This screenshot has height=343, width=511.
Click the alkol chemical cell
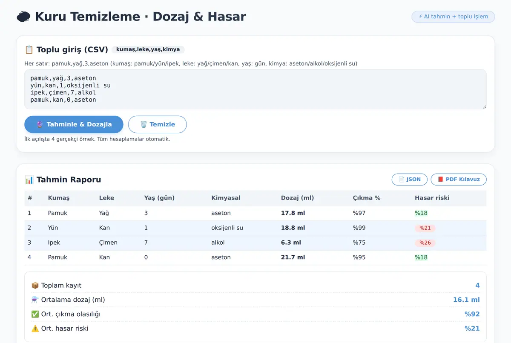click(218, 243)
